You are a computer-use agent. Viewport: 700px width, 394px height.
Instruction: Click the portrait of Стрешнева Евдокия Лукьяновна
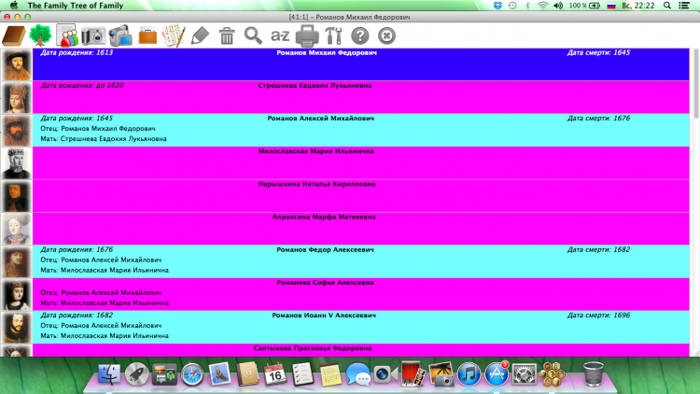(x=17, y=98)
